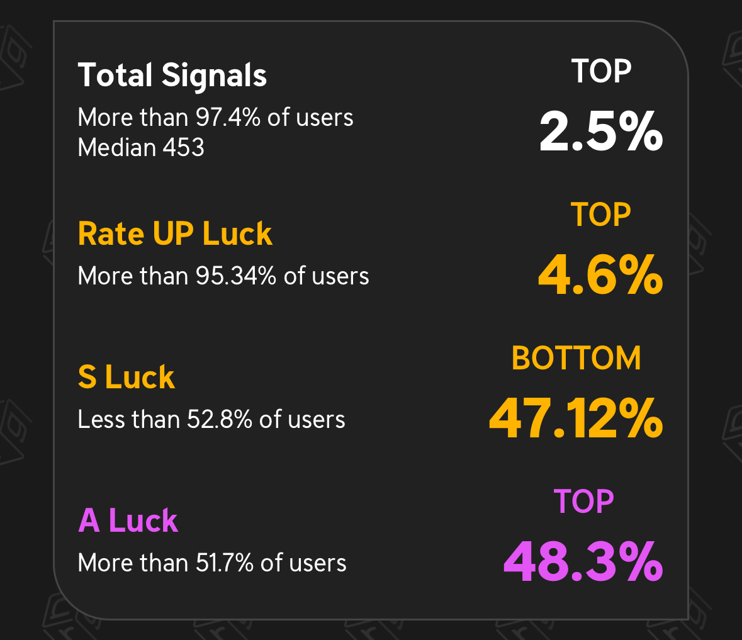Click faint watermark logo left of S Luck
Image resolution: width=742 pixels, height=640 pixels.
point(13,428)
